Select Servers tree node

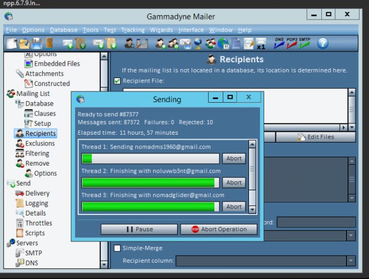click(27, 243)
